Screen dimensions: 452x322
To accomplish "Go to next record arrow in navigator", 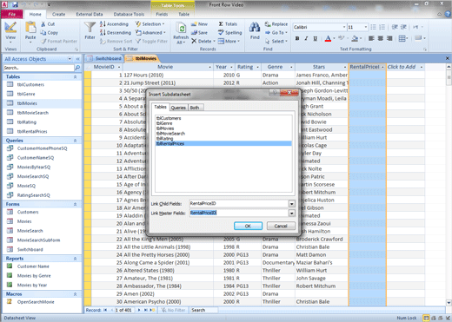I will 139,310.
